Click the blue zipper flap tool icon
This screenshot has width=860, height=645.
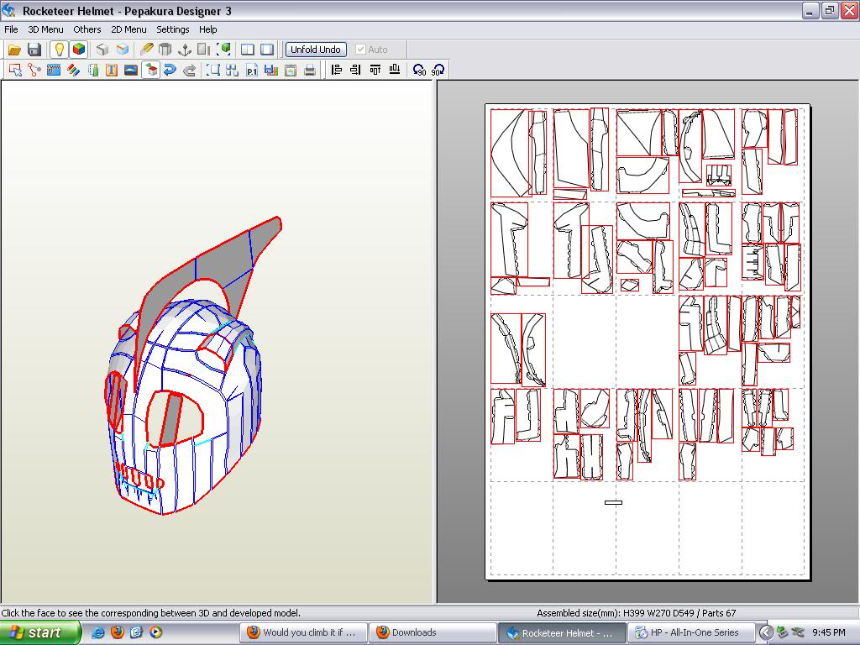[x=54, y=71]
